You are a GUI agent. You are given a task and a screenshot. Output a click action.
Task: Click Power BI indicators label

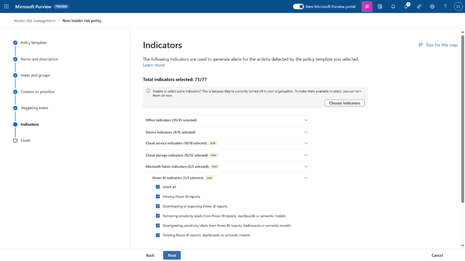[x=178, y=178]
